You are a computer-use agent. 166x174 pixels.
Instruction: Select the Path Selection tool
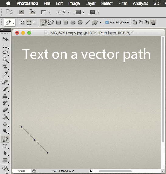point(5,153)
